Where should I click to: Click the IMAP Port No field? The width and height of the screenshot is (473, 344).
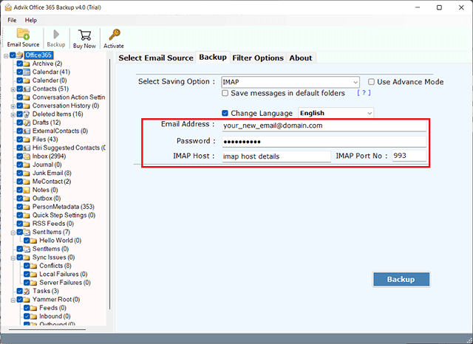pos(409,156)
